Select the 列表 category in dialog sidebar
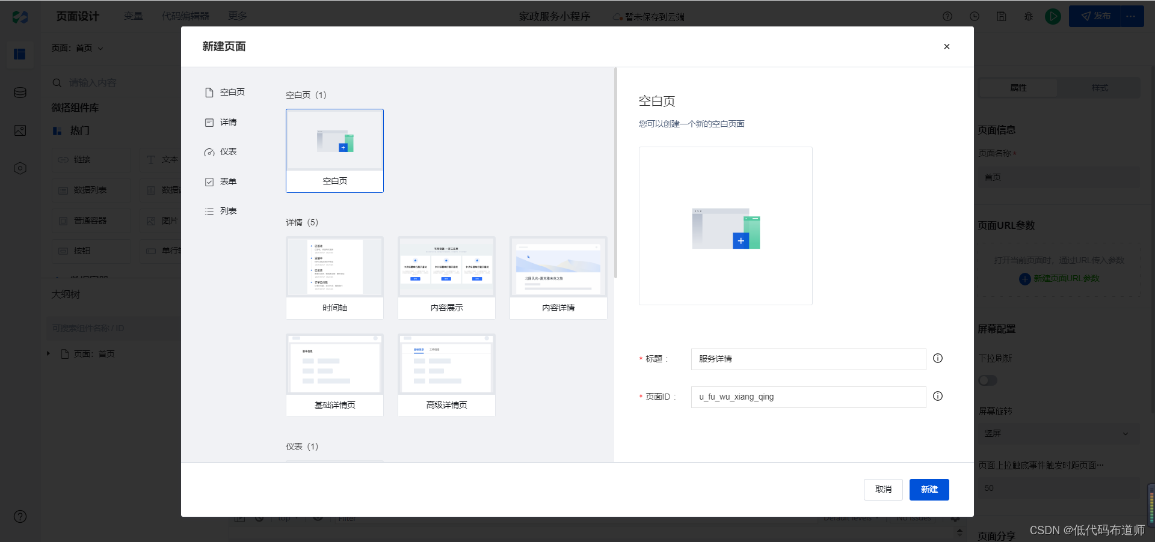The height and width of the screenshot is (542, 1155). (x=221, y=212)
